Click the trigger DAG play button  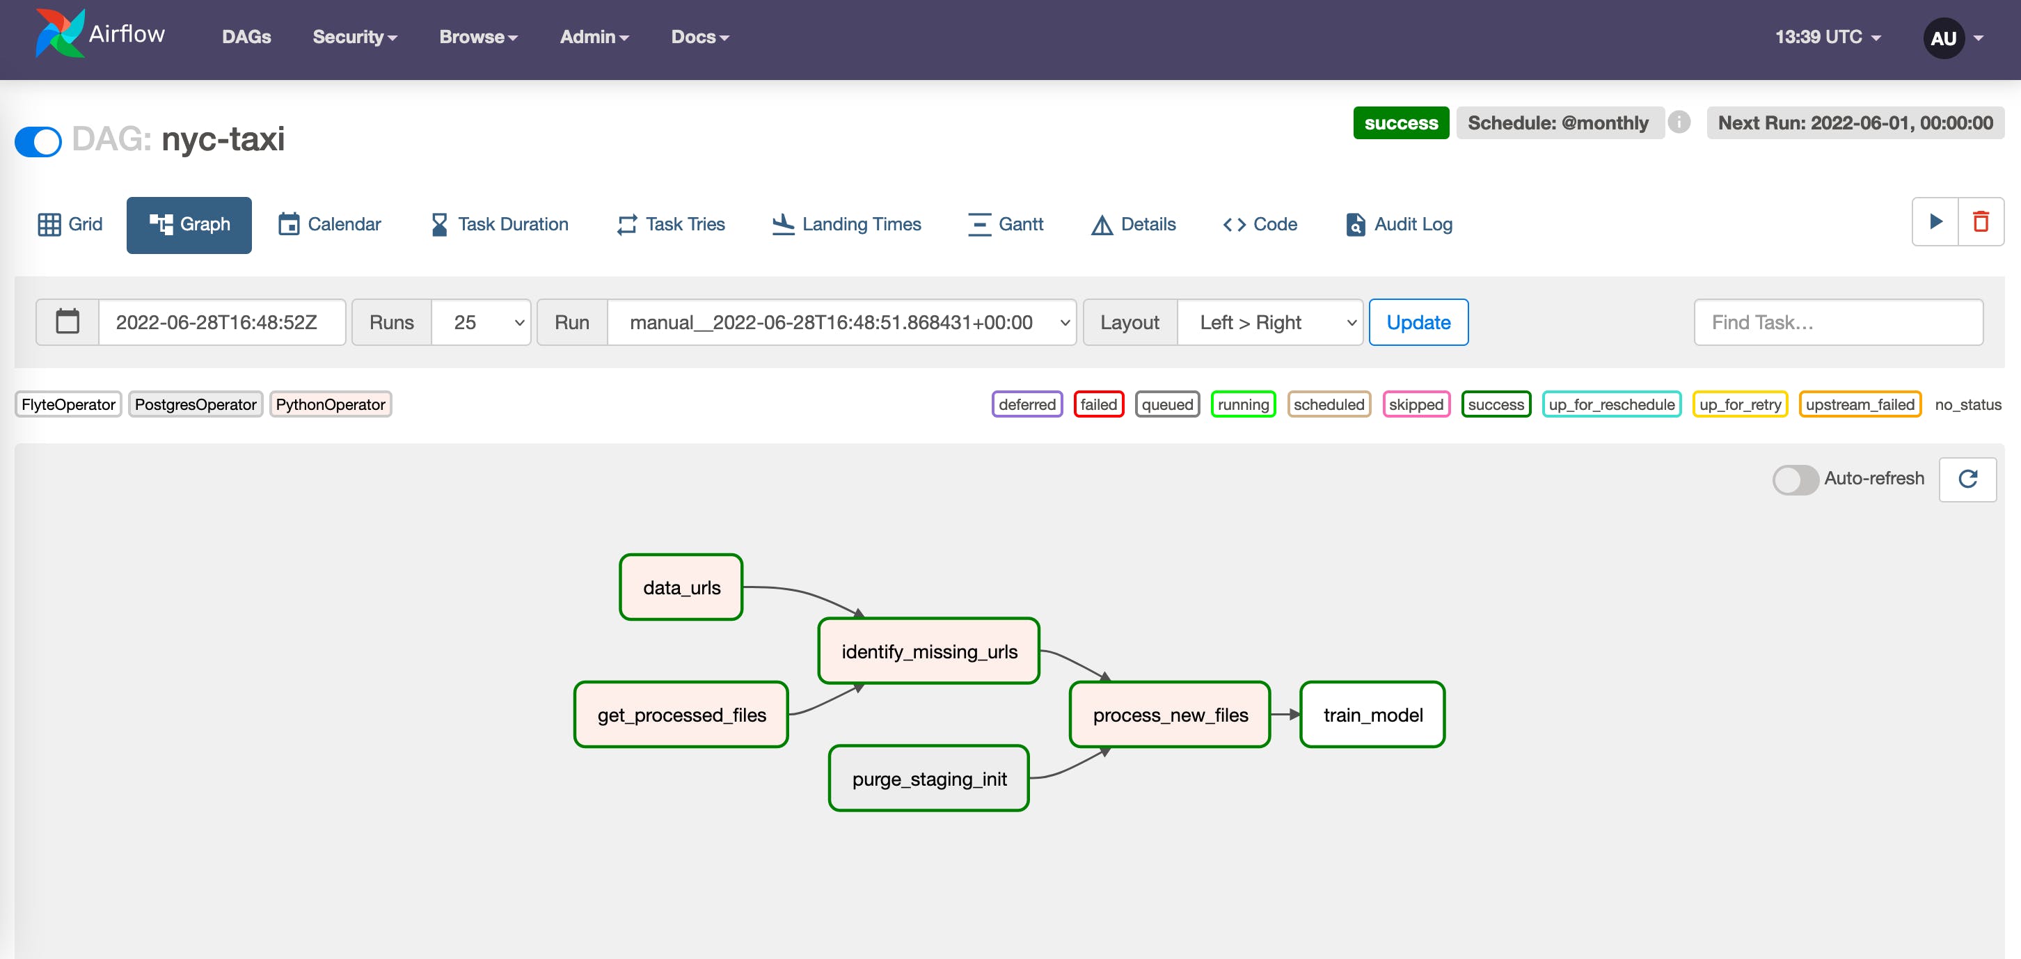[1935, 221]
